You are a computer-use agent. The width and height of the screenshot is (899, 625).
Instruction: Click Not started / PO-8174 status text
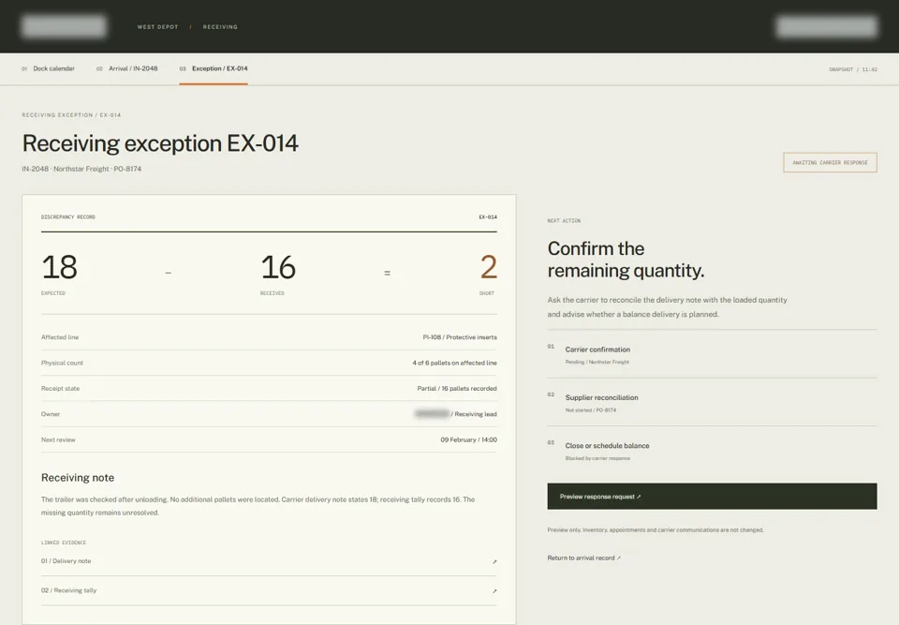click(x=591, y=410)
